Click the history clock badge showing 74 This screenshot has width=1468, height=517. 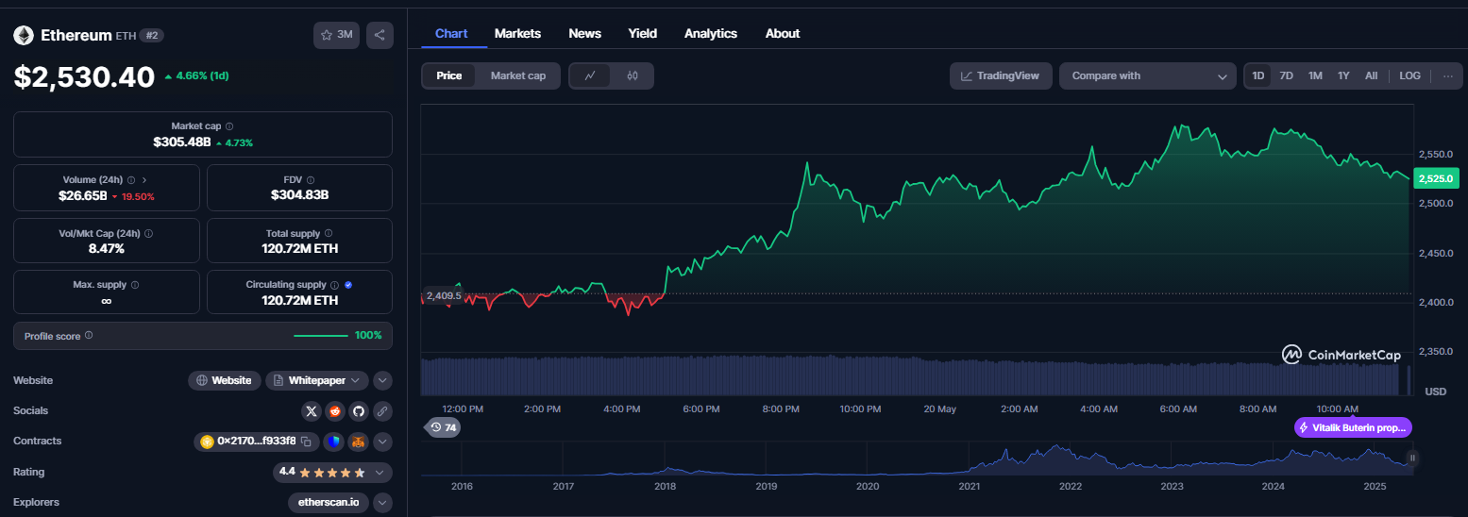click(x=443, y=427)
